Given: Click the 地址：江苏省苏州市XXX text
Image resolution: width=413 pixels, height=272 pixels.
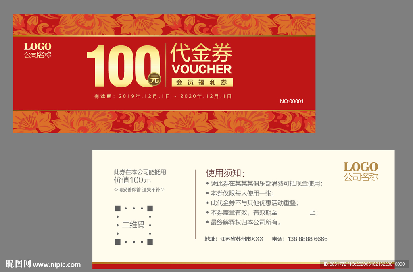Looking at the screenshot, I should coord(234,239).
